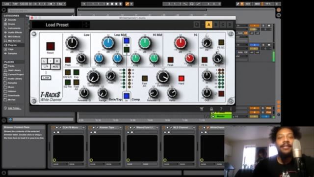Open the question mark help icon
The width and height of the screenshot is (314, 177).
click(221, 109)
